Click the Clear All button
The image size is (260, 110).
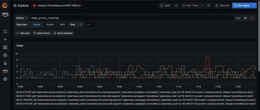click(222, 5)
